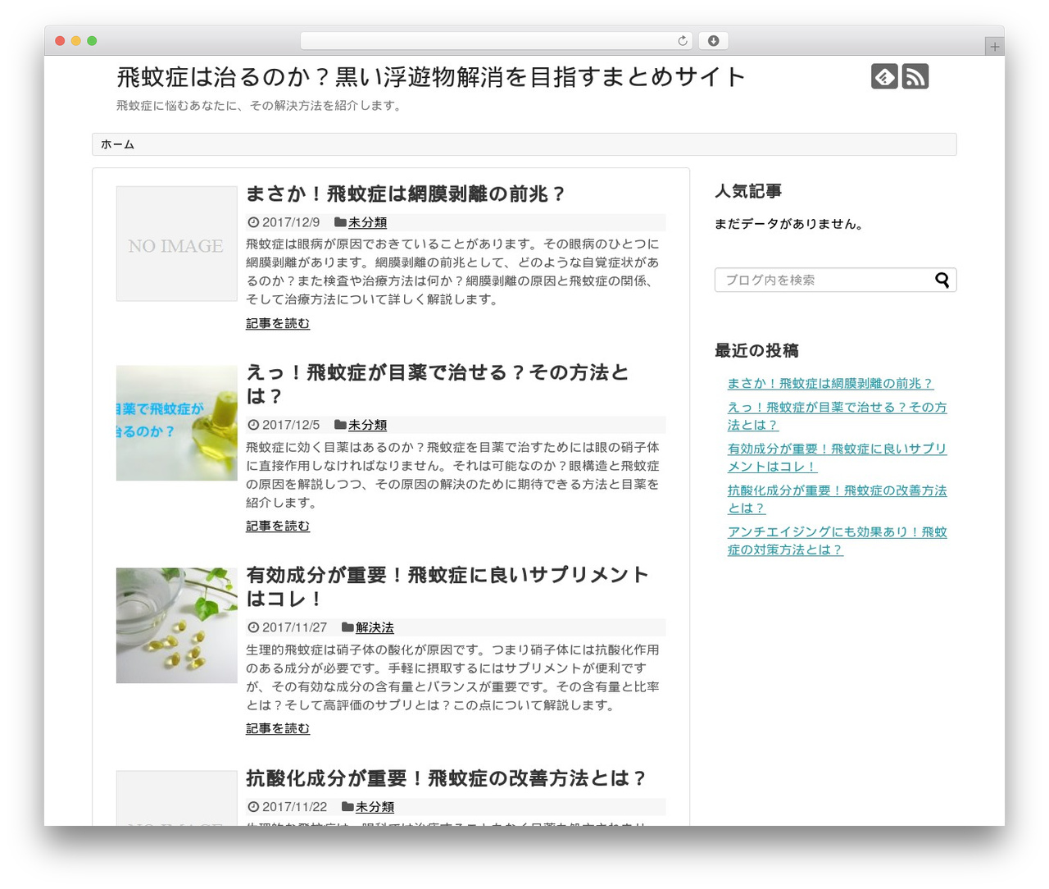
Task: Open the eye drops bottle thumbnail
Action: click(x=176, y=423)
